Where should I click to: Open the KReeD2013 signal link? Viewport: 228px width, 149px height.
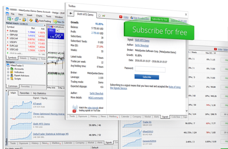coord(148,132)
